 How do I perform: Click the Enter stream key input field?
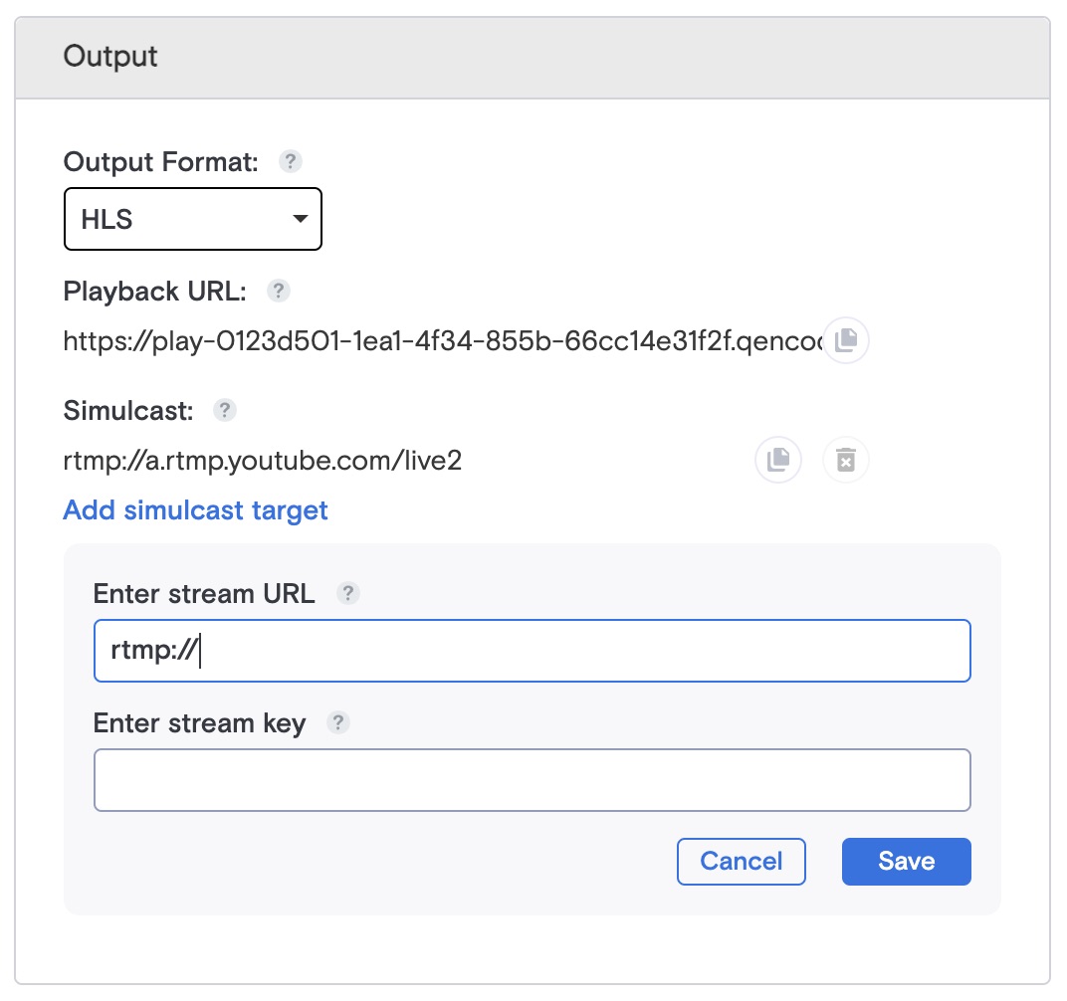coord(533,780)
